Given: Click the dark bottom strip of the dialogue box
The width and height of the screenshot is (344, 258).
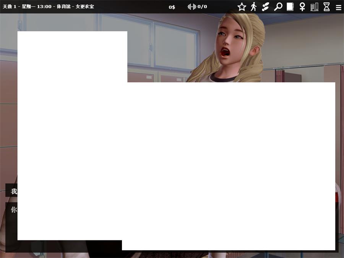Looking at the screenshot, I should tap(69, 247).
